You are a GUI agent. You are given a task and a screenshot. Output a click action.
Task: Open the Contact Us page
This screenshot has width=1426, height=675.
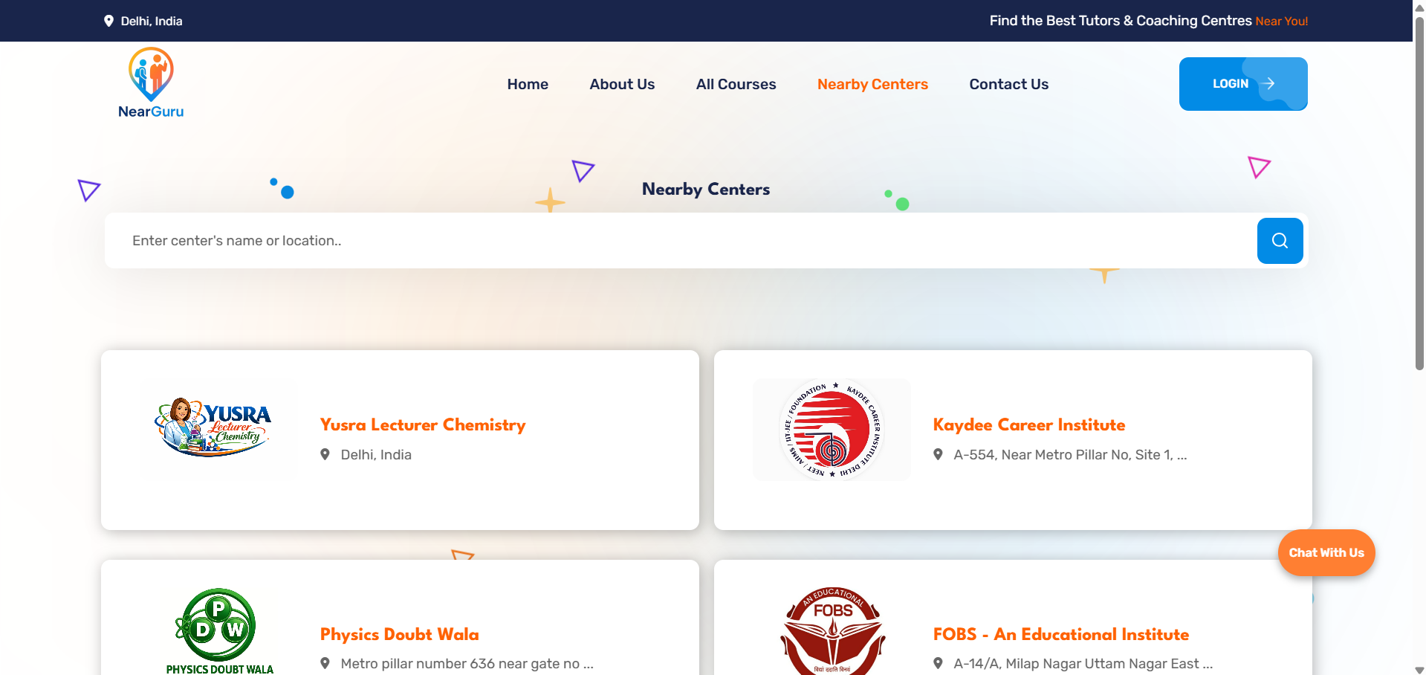1008,84
